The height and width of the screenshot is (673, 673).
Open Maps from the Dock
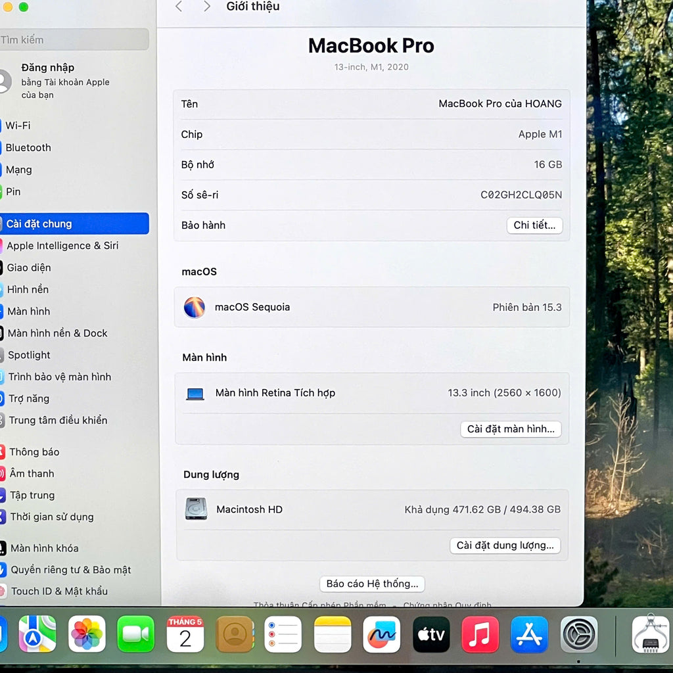(x=37, y=634)
